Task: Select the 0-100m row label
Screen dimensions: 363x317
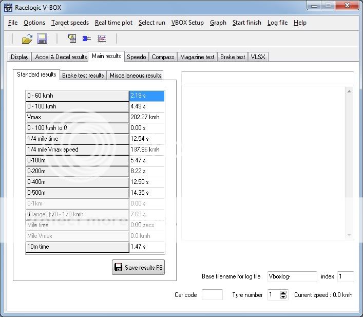Action: 77,160
